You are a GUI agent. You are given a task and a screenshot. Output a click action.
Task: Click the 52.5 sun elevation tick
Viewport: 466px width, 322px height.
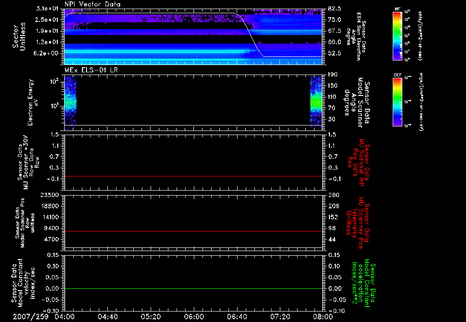[x=334, y=53]
